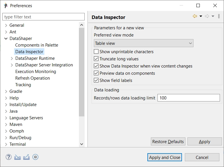The width and height of the screenshot is (224, 167).
Task: Expand the Ant preferences node
Action: pos(6,32)
